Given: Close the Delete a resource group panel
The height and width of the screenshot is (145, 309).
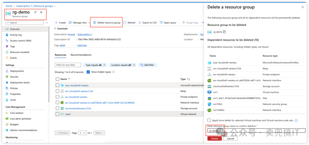Looking at the screenshot, I should (x=303, y=7).
